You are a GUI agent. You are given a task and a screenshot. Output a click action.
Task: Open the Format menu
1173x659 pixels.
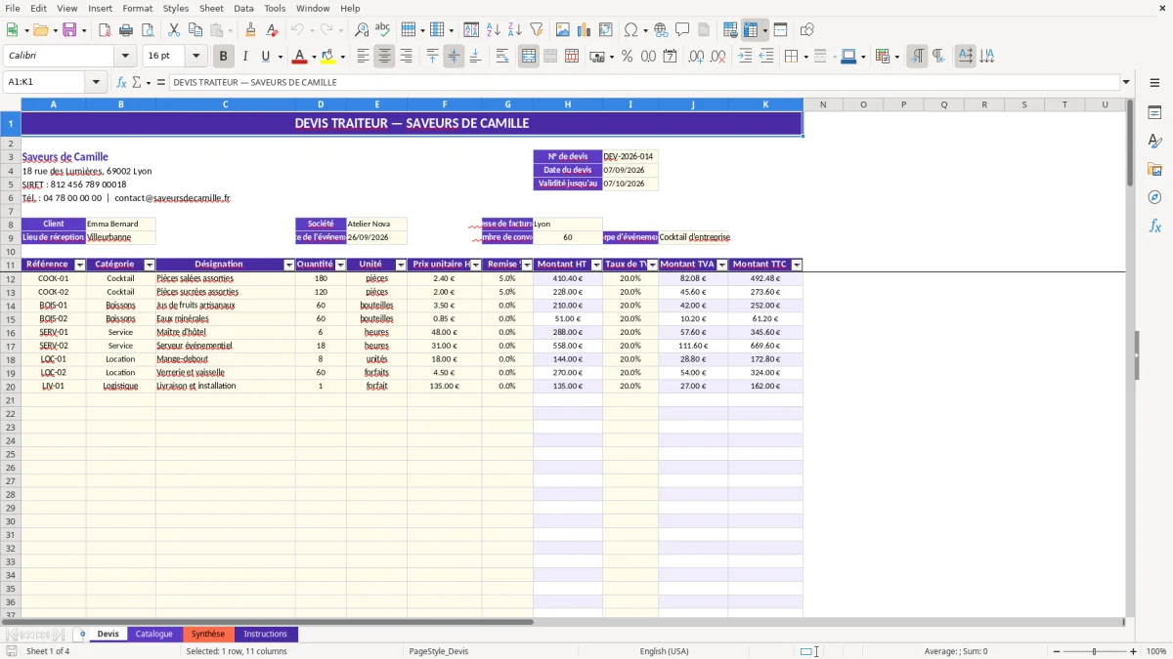tap(137, 8)
